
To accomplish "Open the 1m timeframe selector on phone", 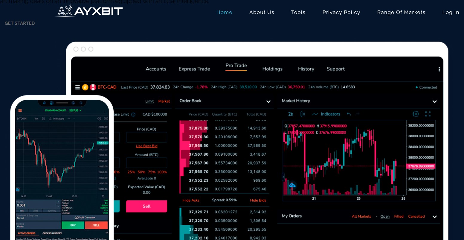I will point(36,119).
